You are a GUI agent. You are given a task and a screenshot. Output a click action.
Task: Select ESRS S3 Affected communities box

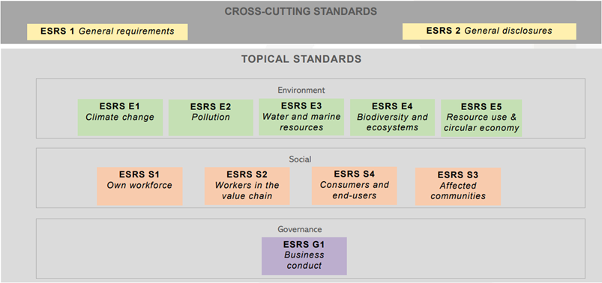(x=458, y=186)
